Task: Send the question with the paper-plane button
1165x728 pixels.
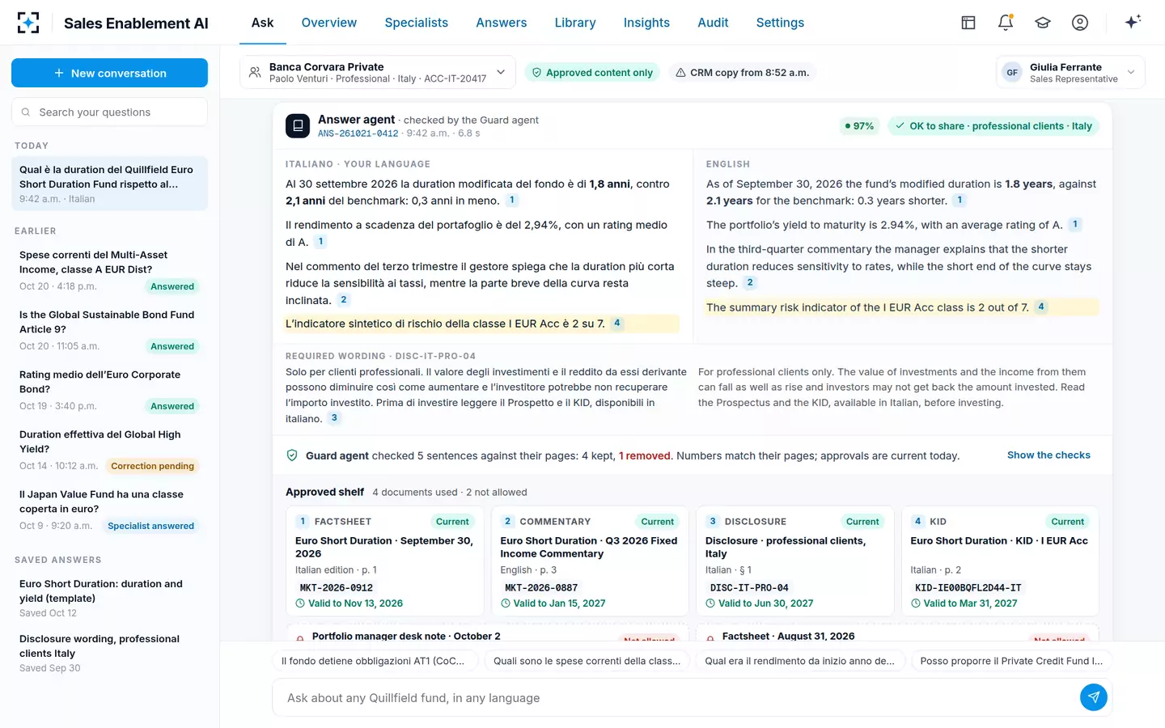Action: 1093,697
